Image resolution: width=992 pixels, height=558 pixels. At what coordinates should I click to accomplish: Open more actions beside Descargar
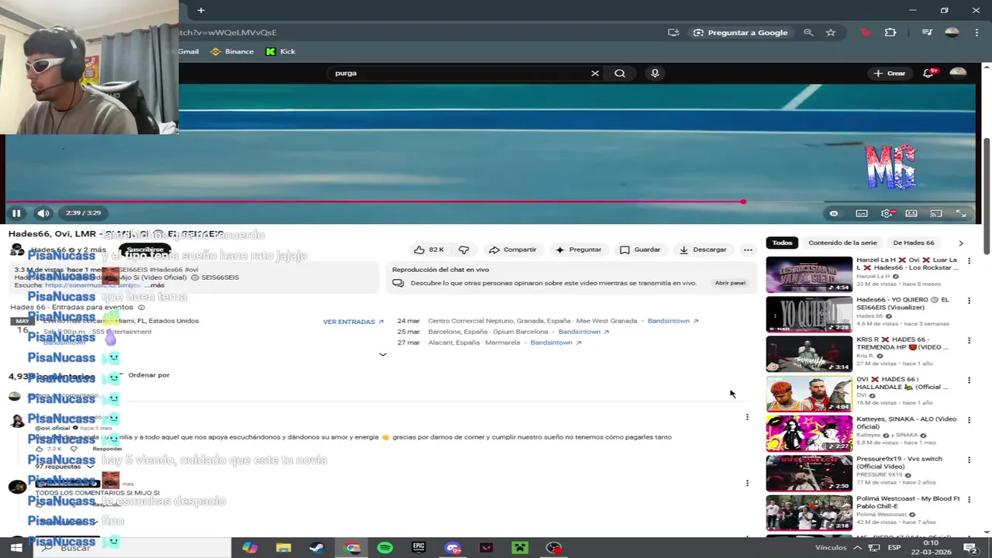[748, 250]
